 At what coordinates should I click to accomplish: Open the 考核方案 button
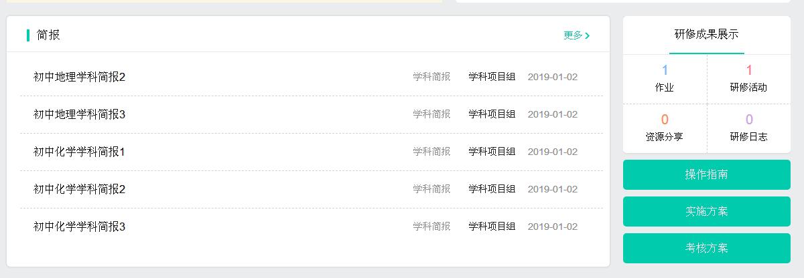(706, 248)
